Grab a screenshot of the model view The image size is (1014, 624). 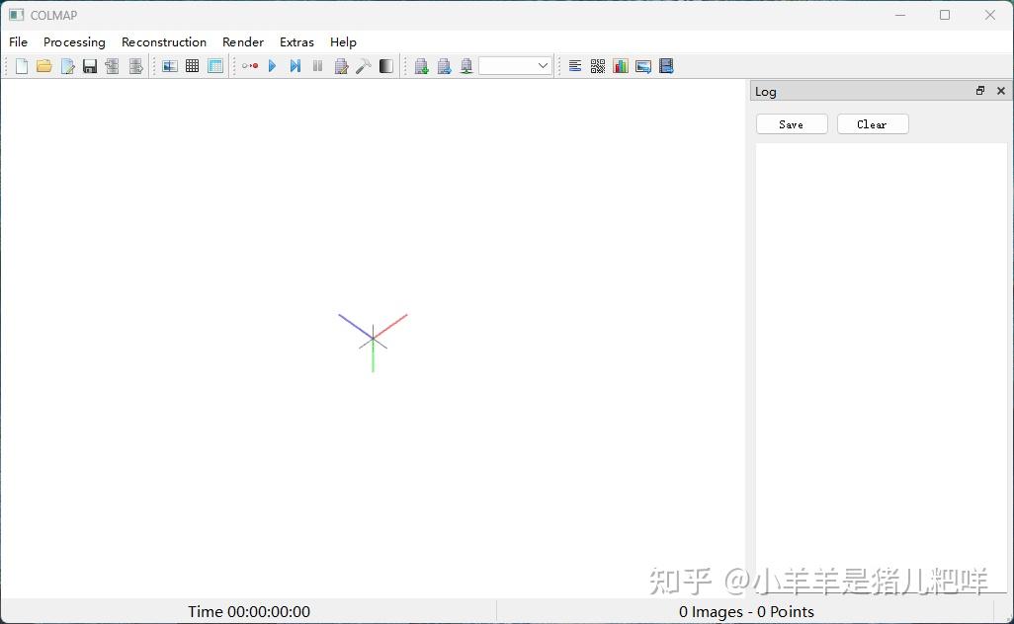tap(643, 66)
